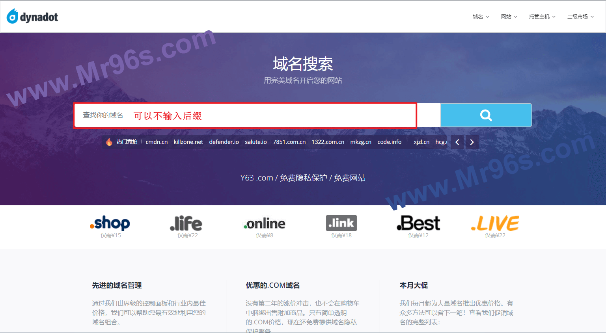This screenshot has width=606, height=333.
Task: Click the 仅需¥15 price under .shop
Action: coord(111,235)
